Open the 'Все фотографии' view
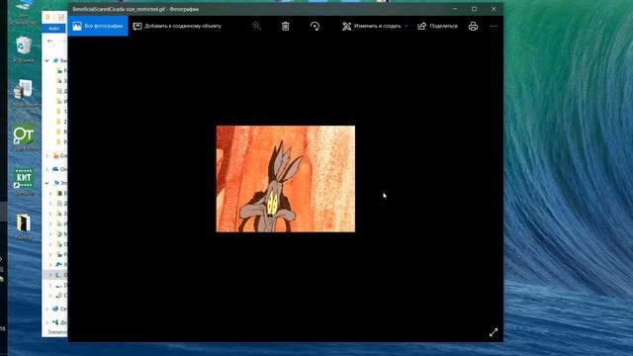 (x=98, y=26)
